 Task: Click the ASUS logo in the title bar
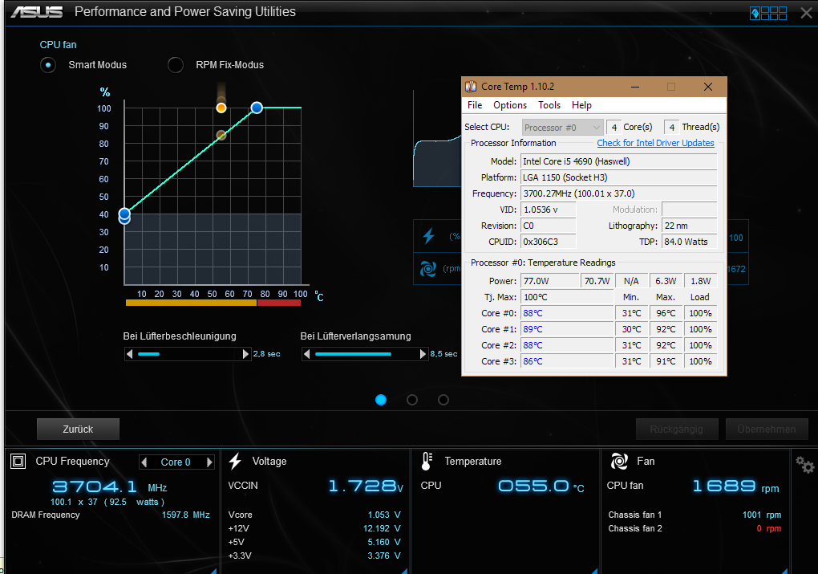pyautogui.click(x=37, y=11)
